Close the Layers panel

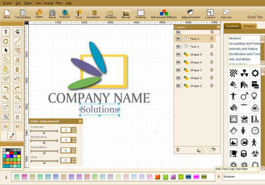coord(218,27)
